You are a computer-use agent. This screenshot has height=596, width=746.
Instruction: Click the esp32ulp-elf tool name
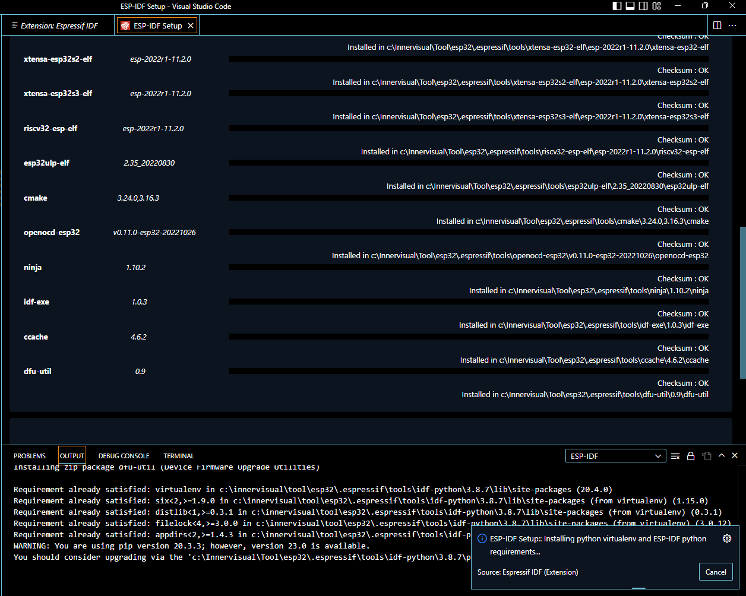tap(46, 163)
